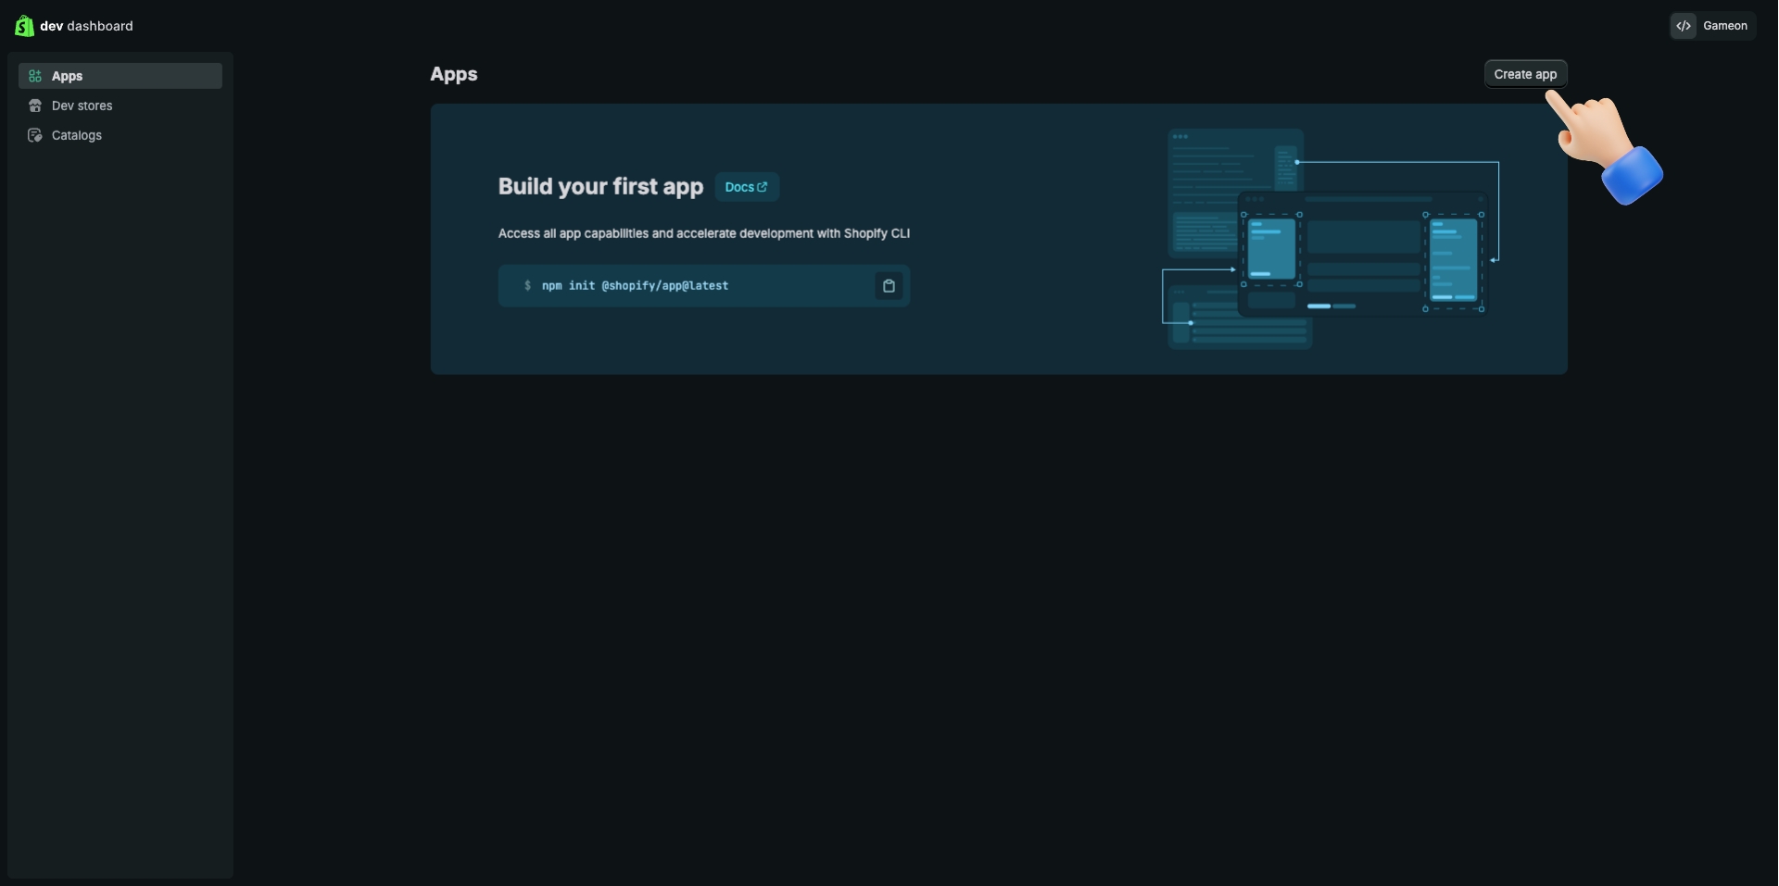Click the app preview illustration
The width and height of the screenshot is (1779, 886).
click(1330, 239)
